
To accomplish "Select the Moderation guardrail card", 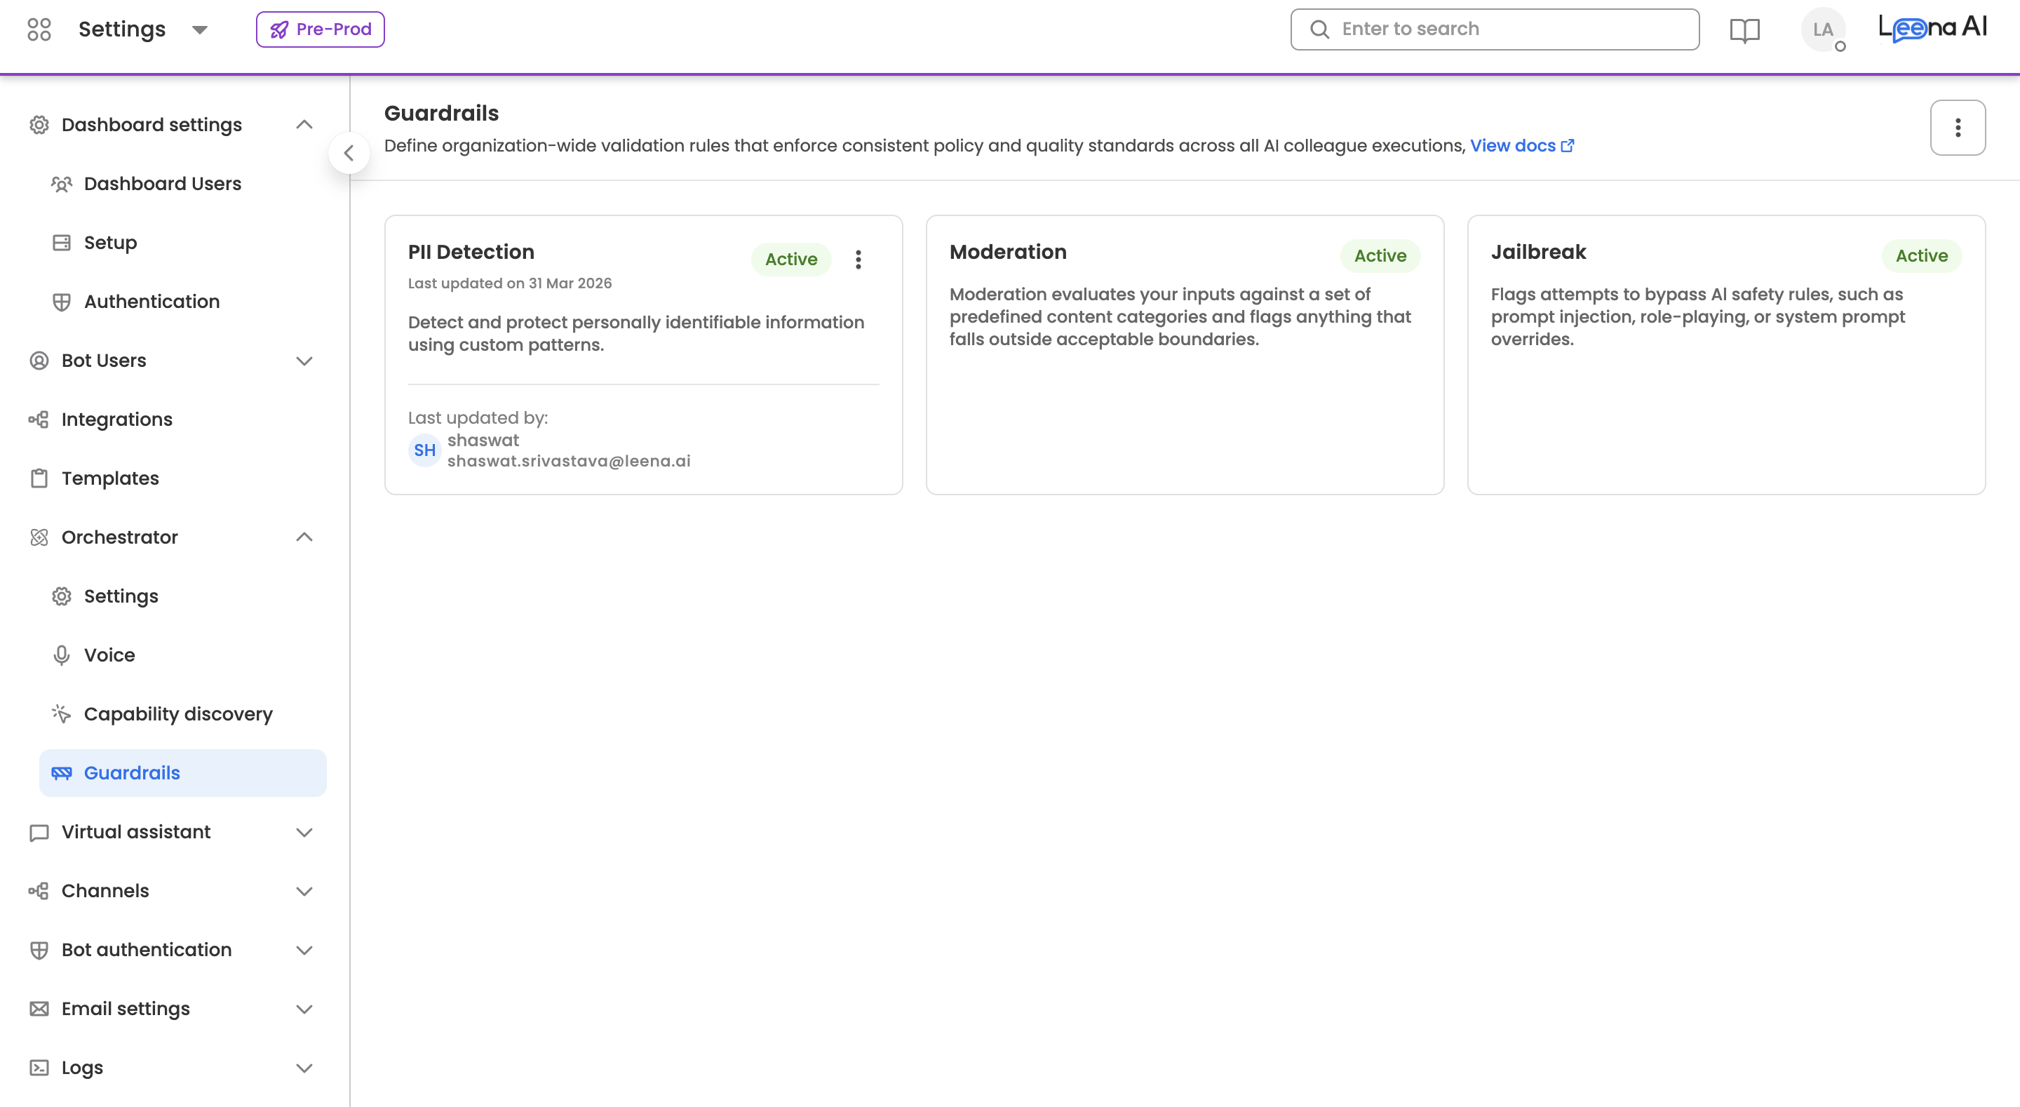I will [1184, 354].
